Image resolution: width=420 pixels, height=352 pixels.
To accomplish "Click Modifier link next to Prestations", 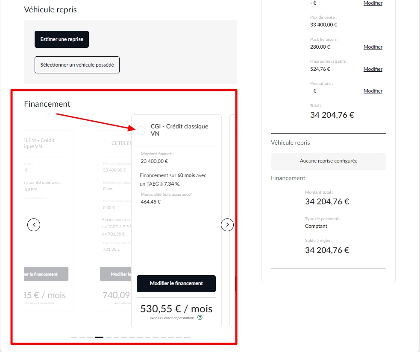I will tap(373, 91).
